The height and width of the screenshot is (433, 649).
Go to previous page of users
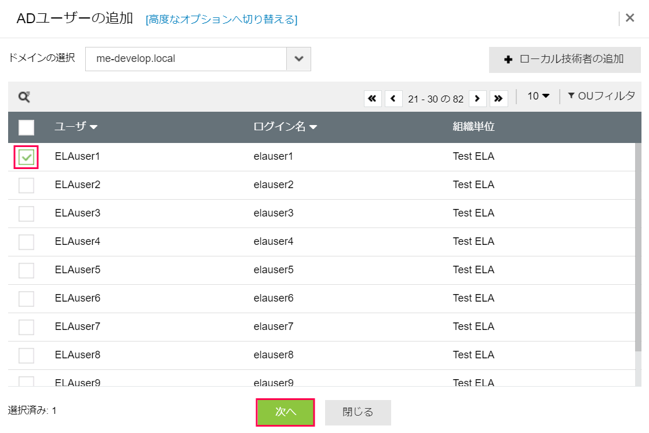(x=393, y=98)
